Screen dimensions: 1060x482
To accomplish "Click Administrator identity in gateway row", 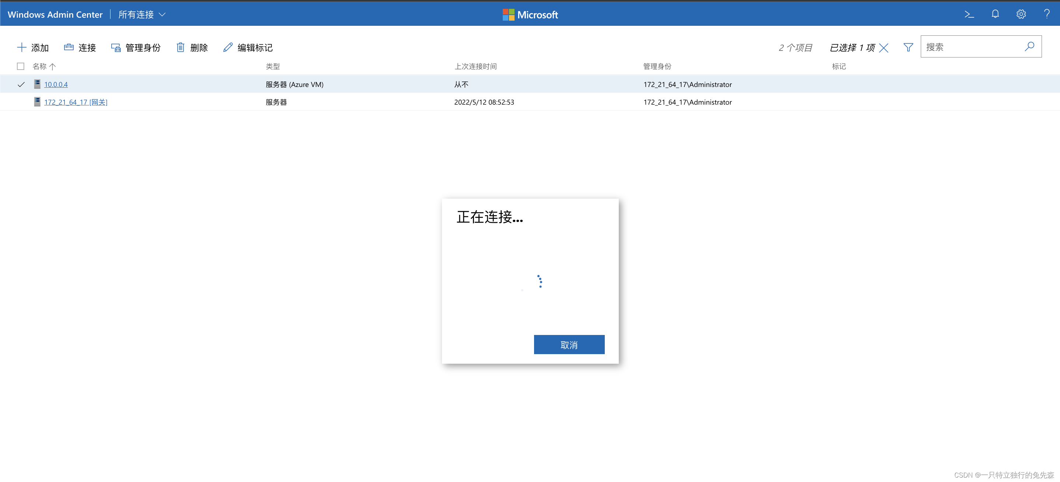I will pos(688,102).
